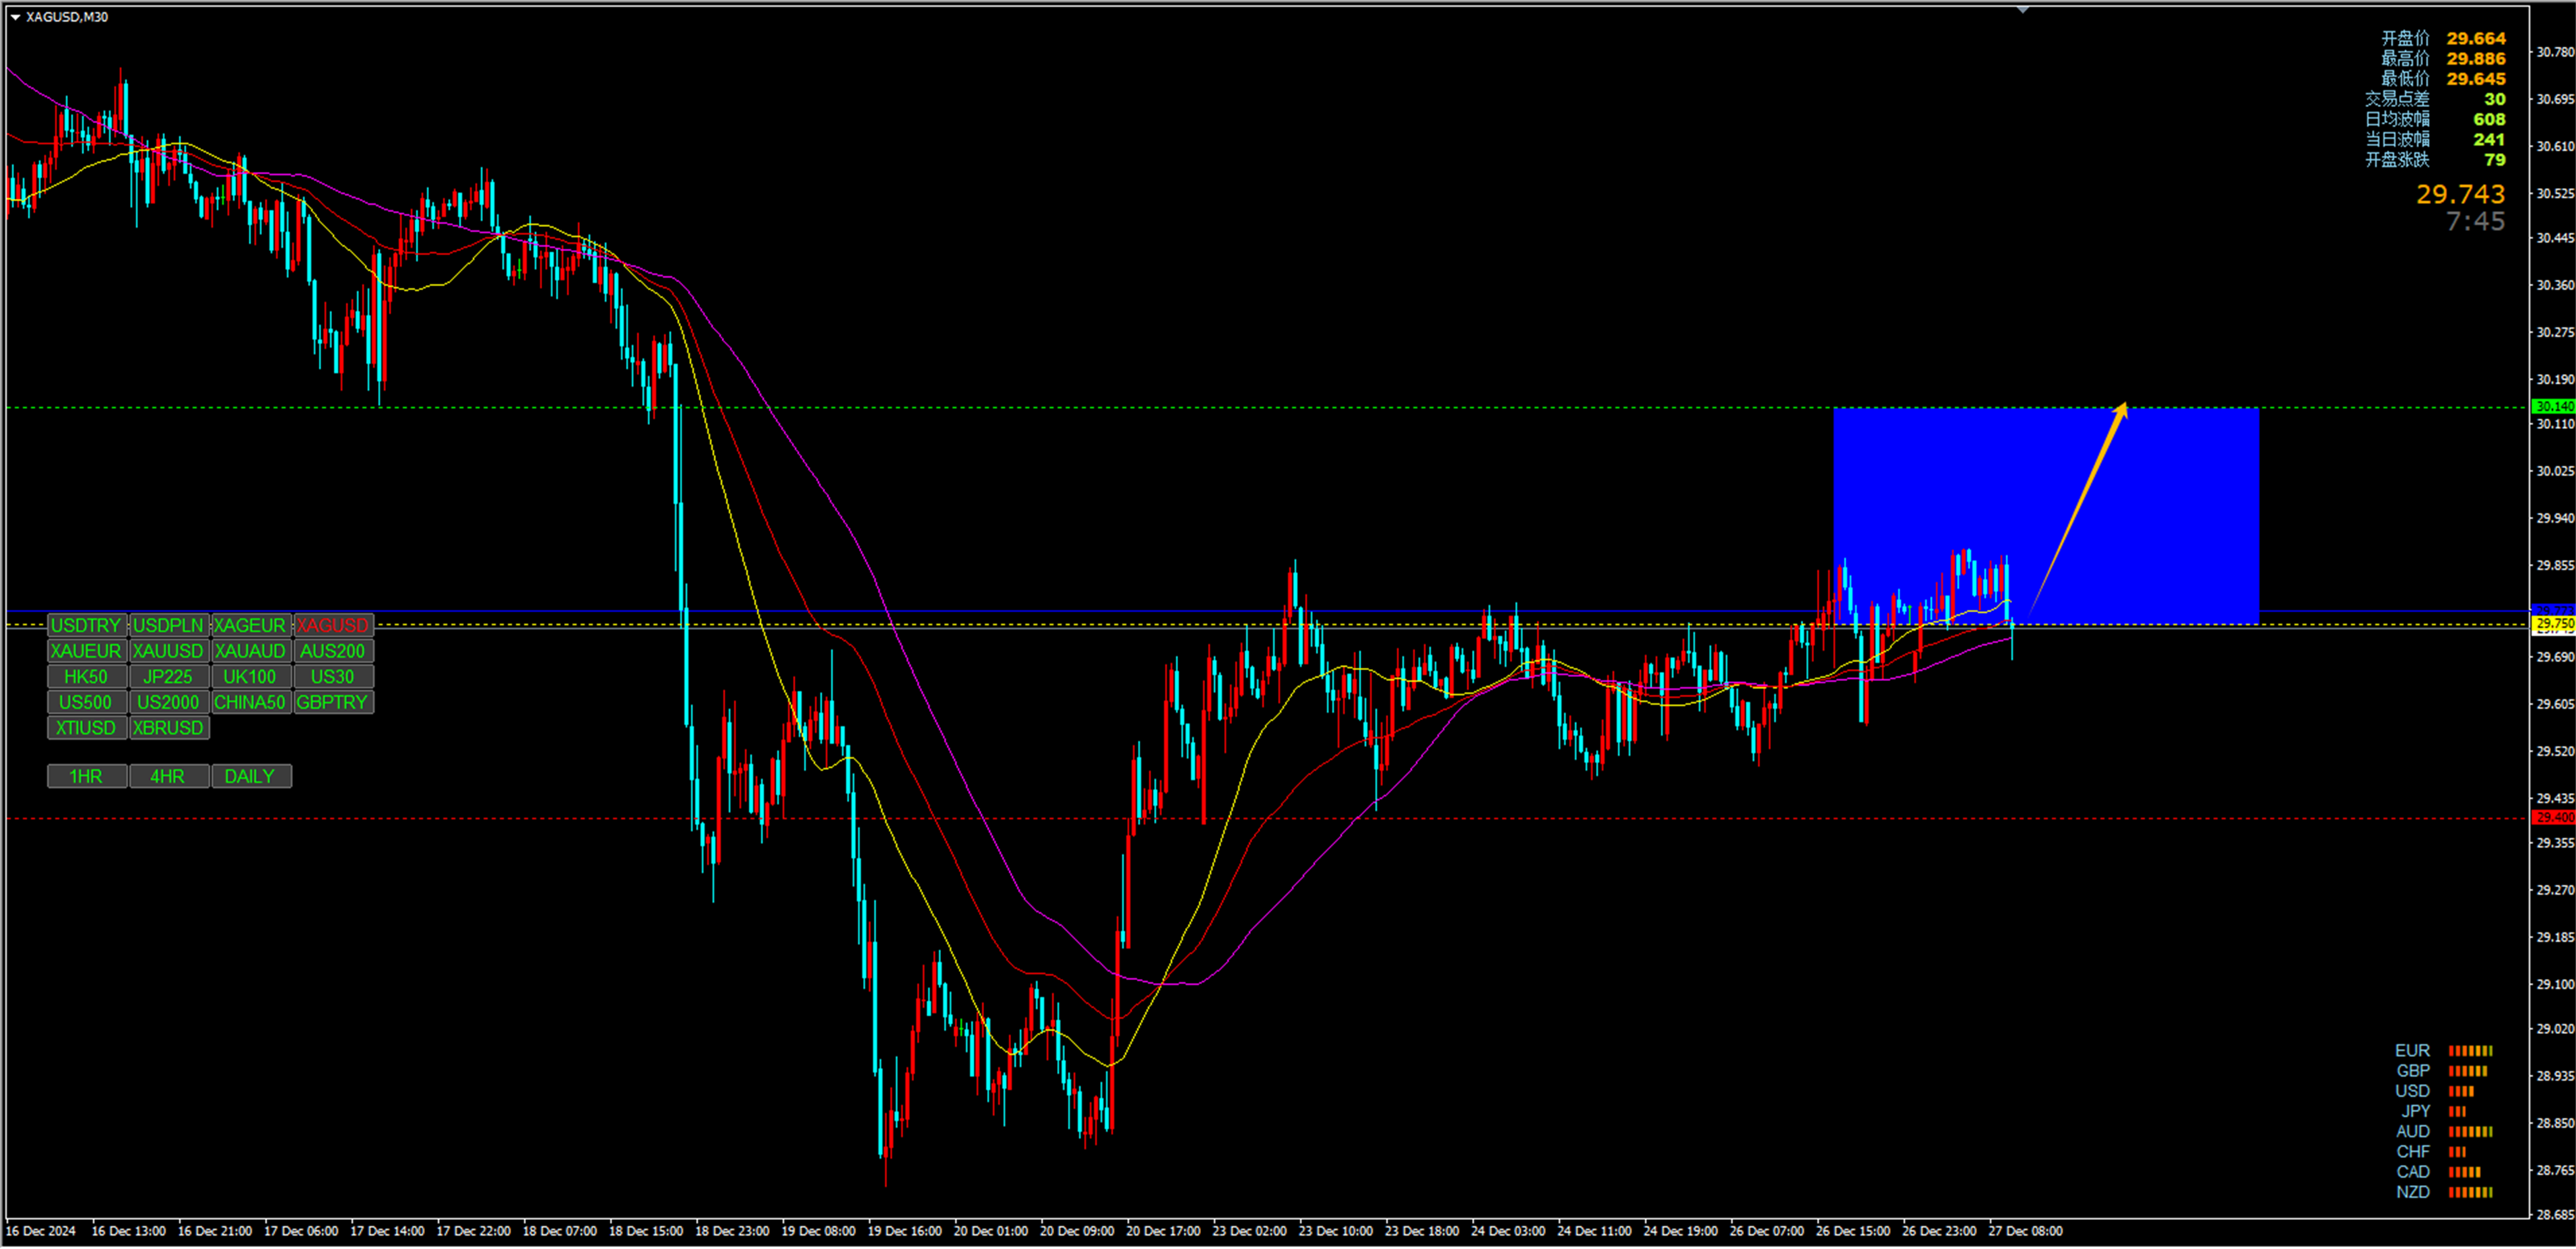The width and height of the screenshot is (2576, 1249).
Task: Open chart menu triangle beside XAGUSD,M30
Action: click(15, 17)
